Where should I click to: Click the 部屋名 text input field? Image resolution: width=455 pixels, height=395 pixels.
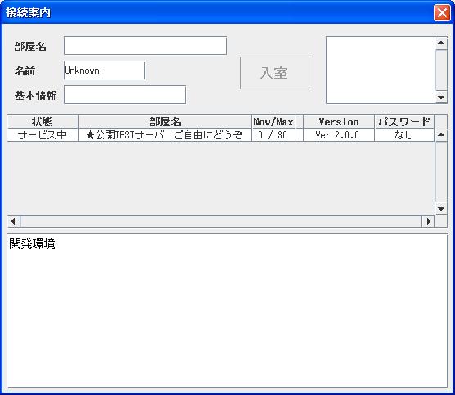click(145, 46)
